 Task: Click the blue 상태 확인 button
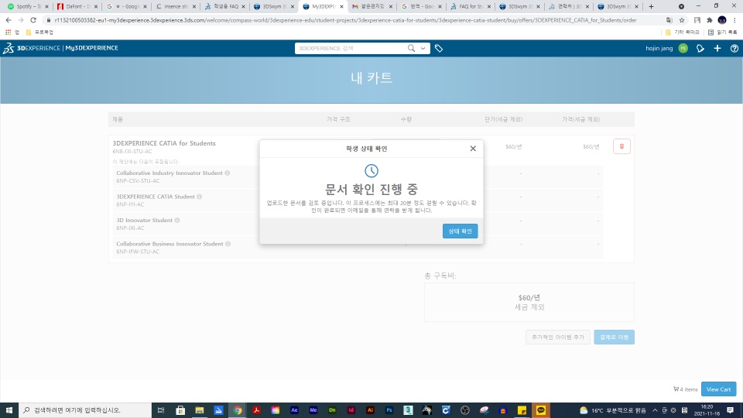460,231
